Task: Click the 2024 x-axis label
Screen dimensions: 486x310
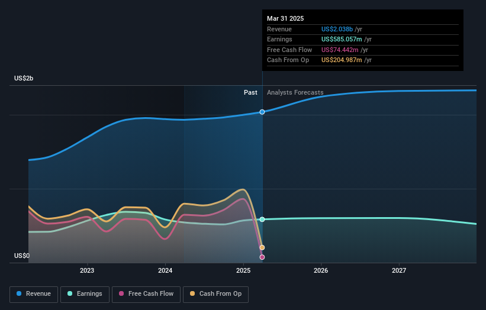Action: point(165,270)
